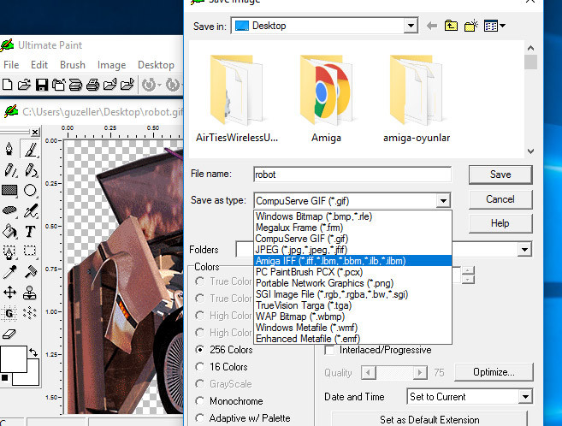Click the background color swatch

click(32, 378)
